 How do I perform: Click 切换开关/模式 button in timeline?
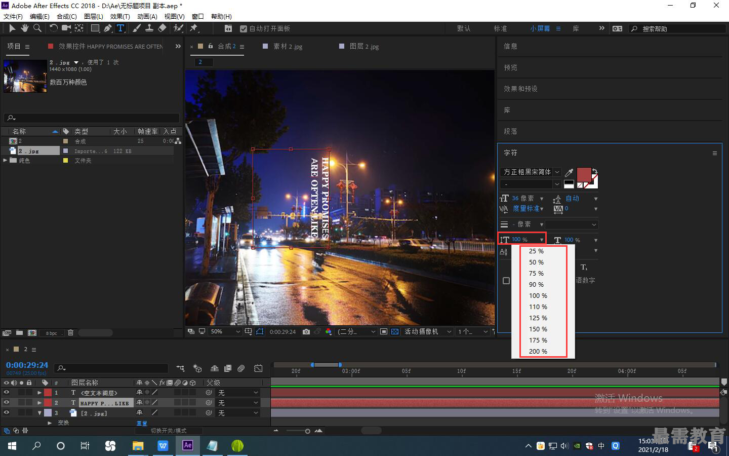click(169, 431)
